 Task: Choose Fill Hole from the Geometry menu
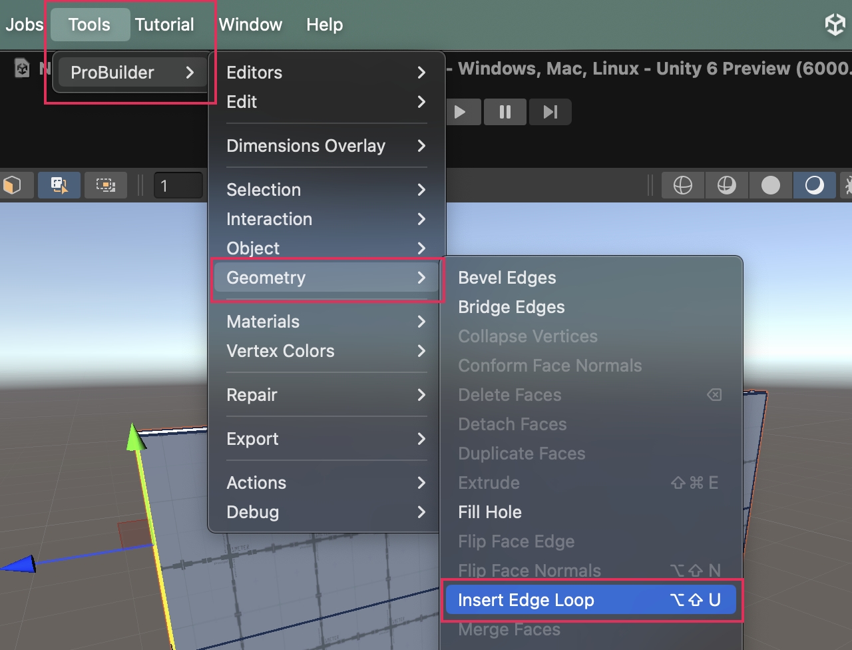pyautogui.click(x=590, y=512)
